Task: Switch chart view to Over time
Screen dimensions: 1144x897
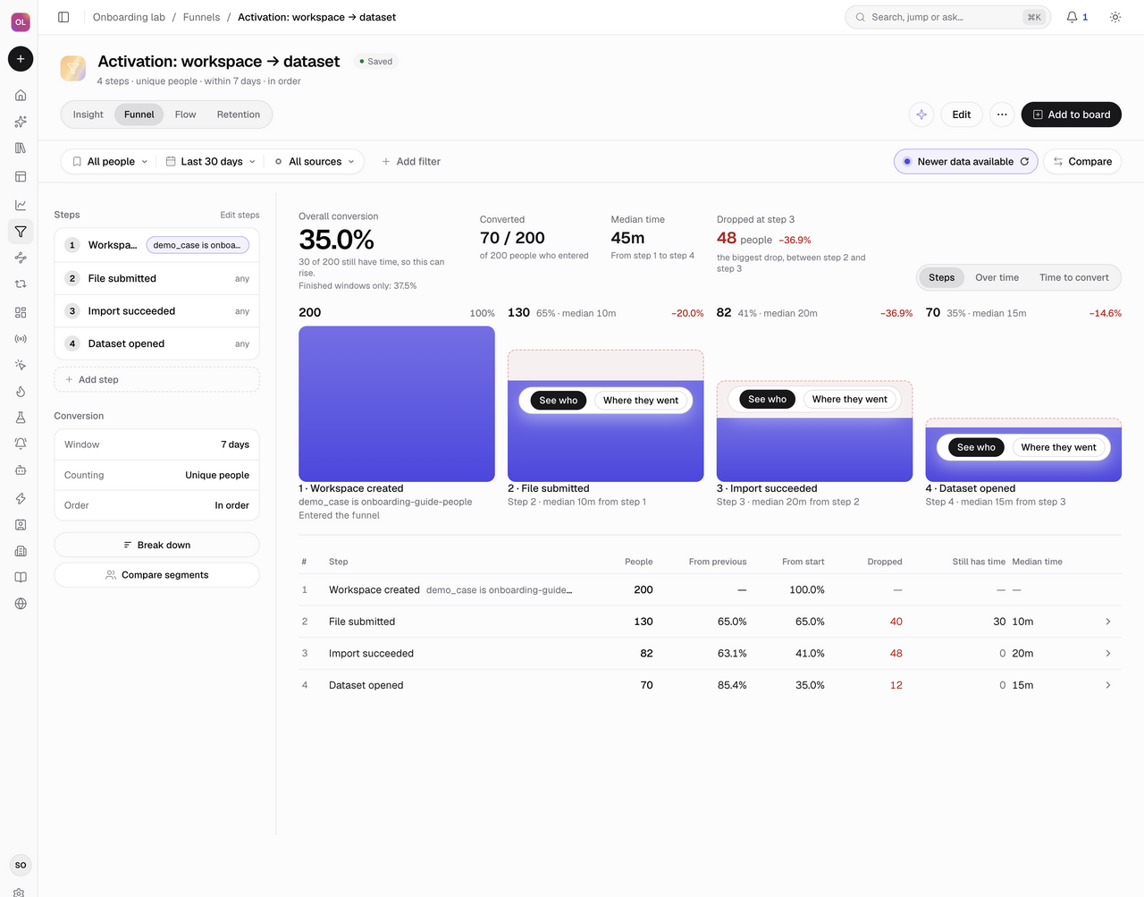Action: 997,277
